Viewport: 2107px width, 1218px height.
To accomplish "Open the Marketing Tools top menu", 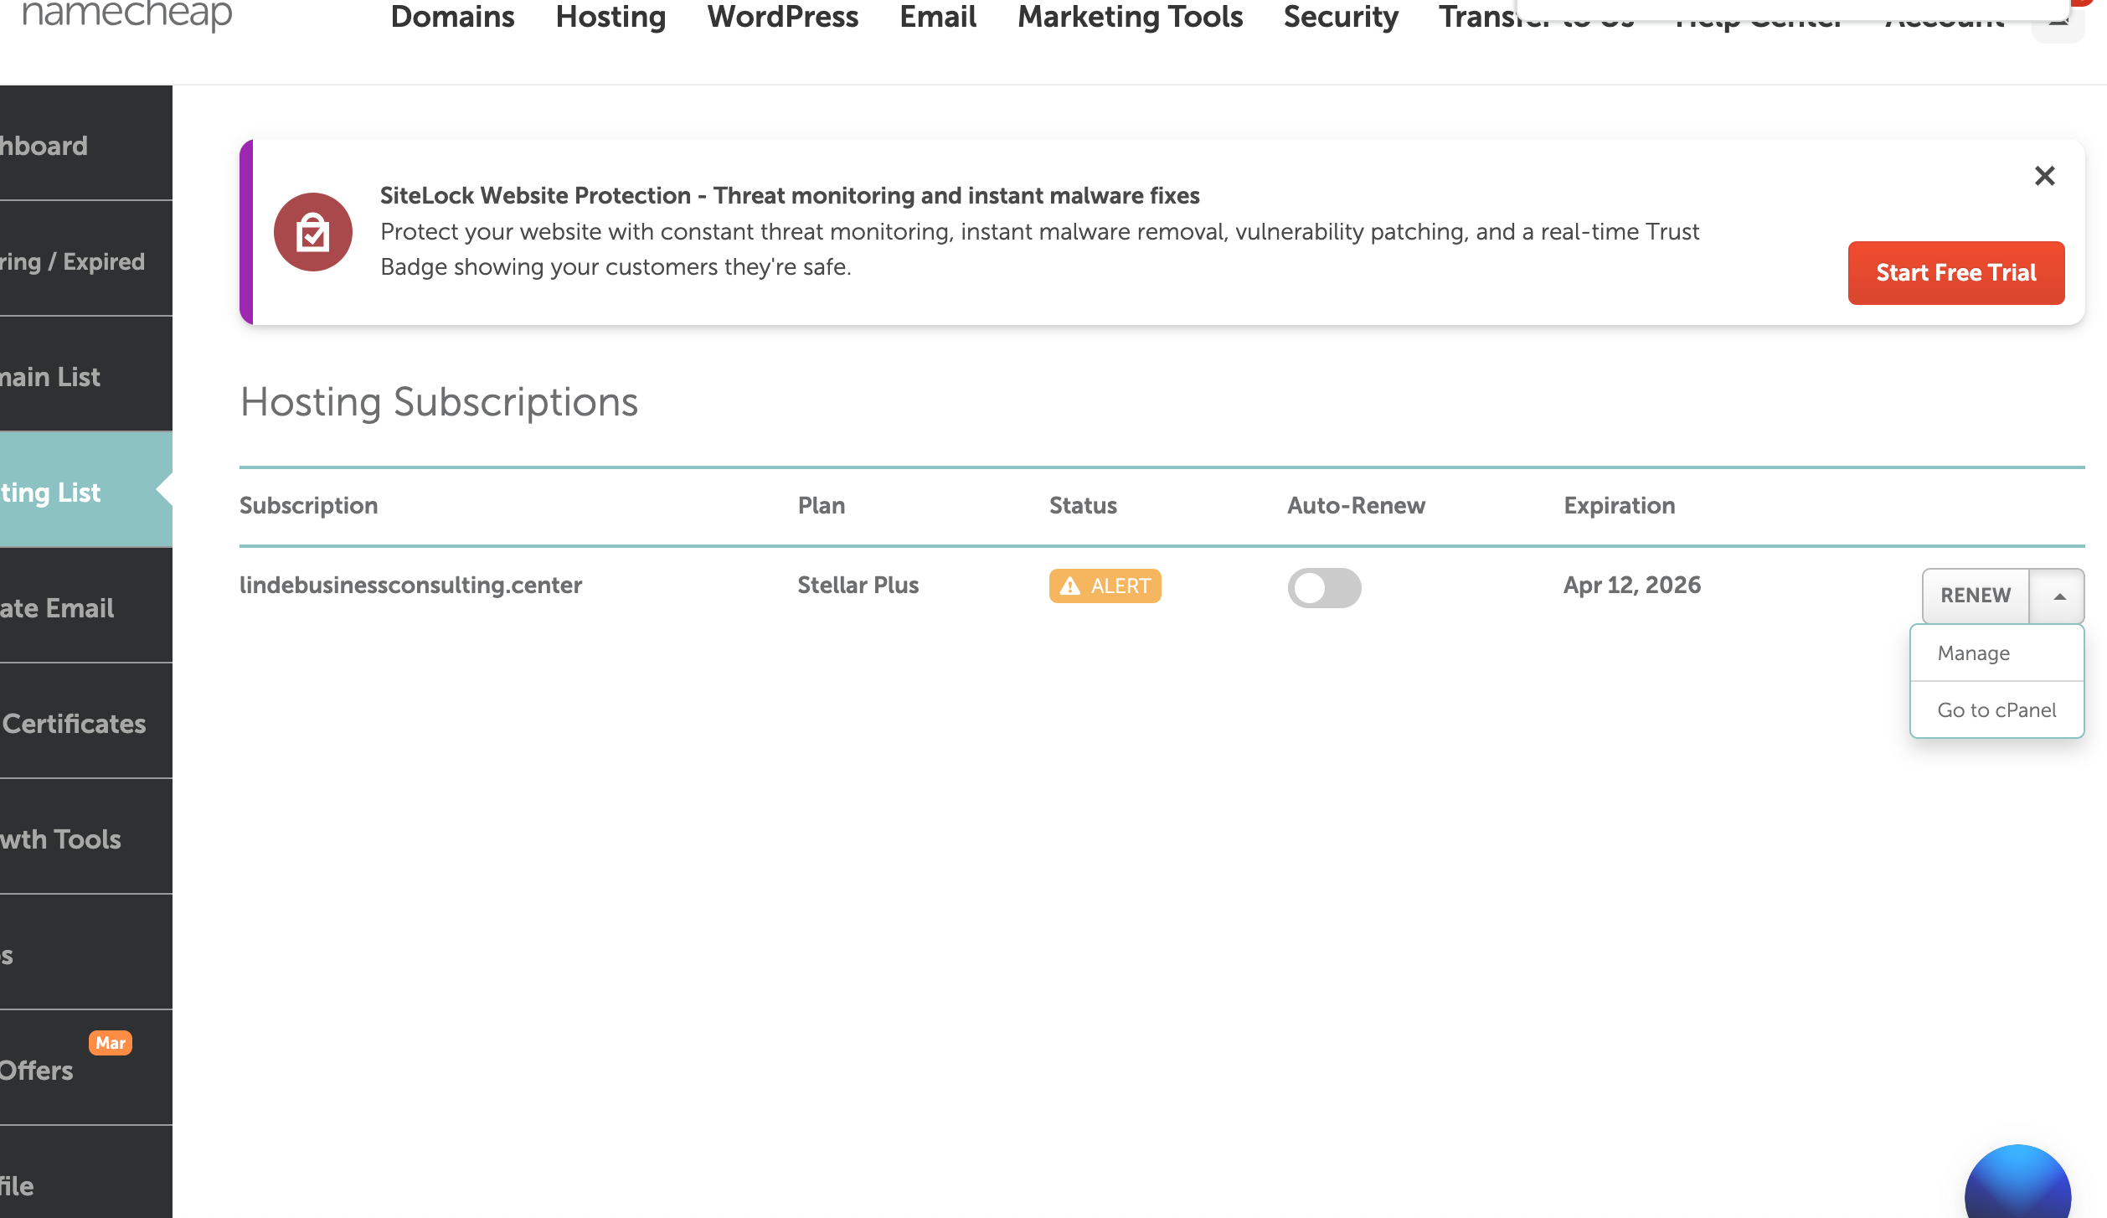I will [1130, 17].
